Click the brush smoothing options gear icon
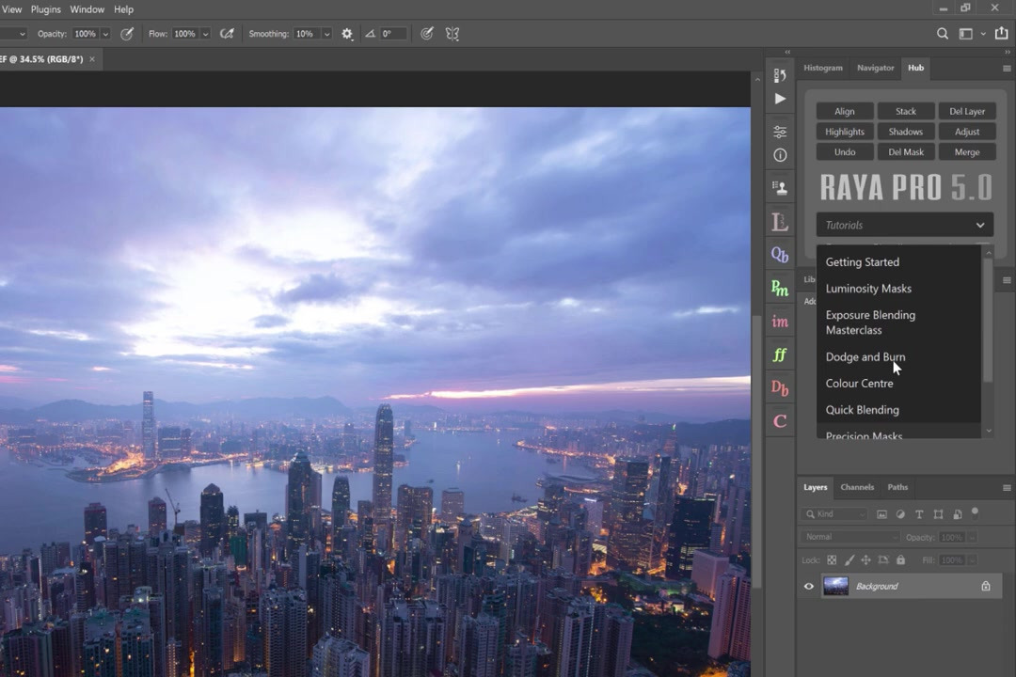Screen dimensions: 1016x677 pos(347,34)
